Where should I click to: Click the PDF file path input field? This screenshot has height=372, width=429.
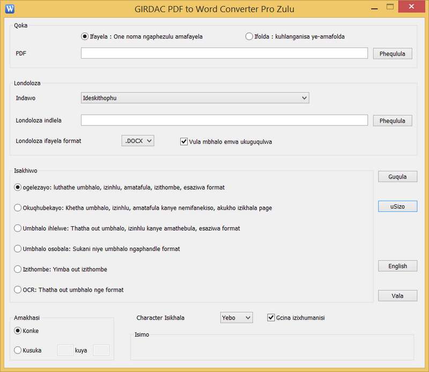[224, 53]
